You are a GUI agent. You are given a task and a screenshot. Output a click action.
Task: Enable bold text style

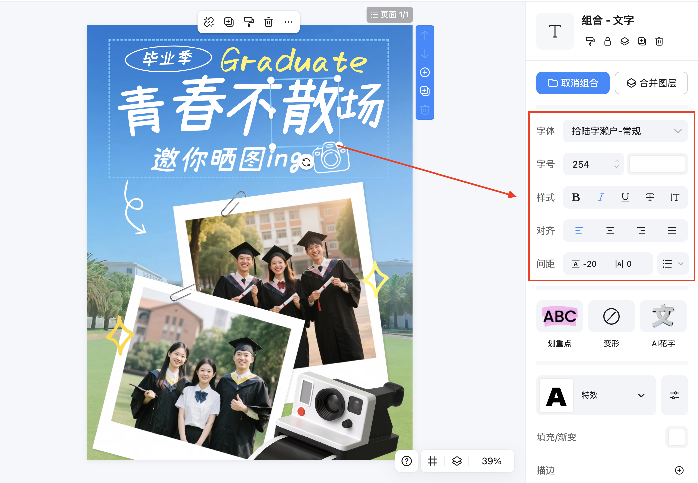pyautogui.click(x=576, y=197)
